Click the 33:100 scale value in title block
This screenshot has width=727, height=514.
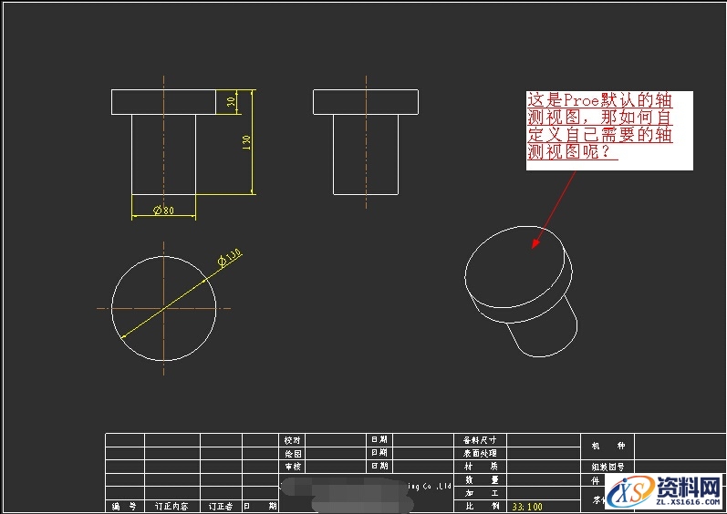(x=527, y=506)
